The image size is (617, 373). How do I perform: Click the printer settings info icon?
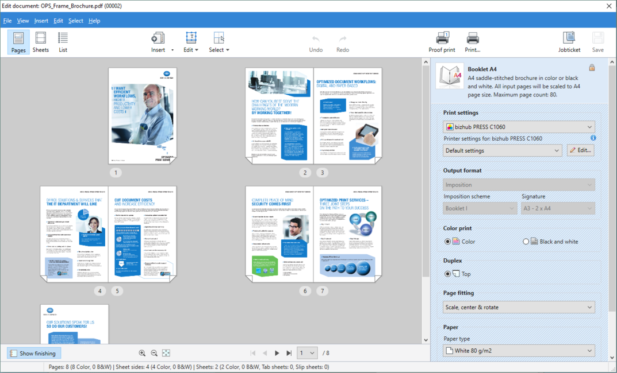[x=593, y=138]
